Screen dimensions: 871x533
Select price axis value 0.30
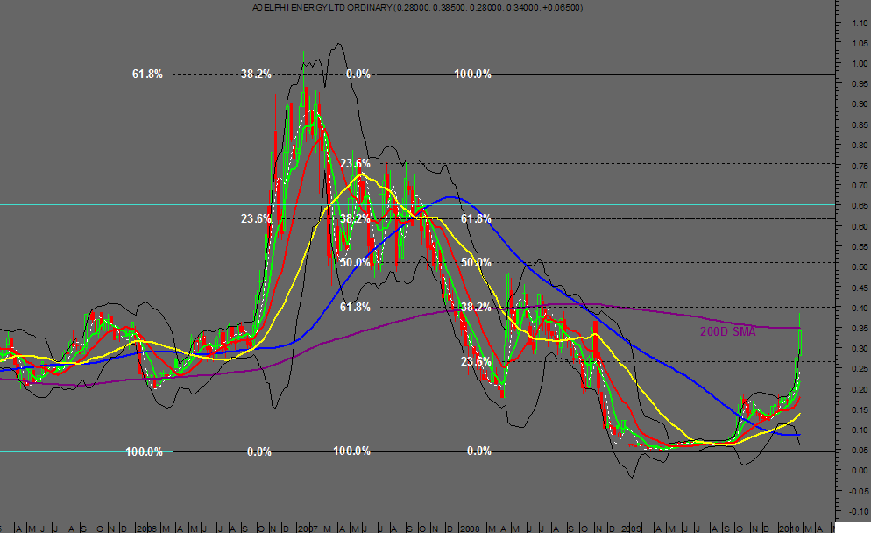coord(860,349)
